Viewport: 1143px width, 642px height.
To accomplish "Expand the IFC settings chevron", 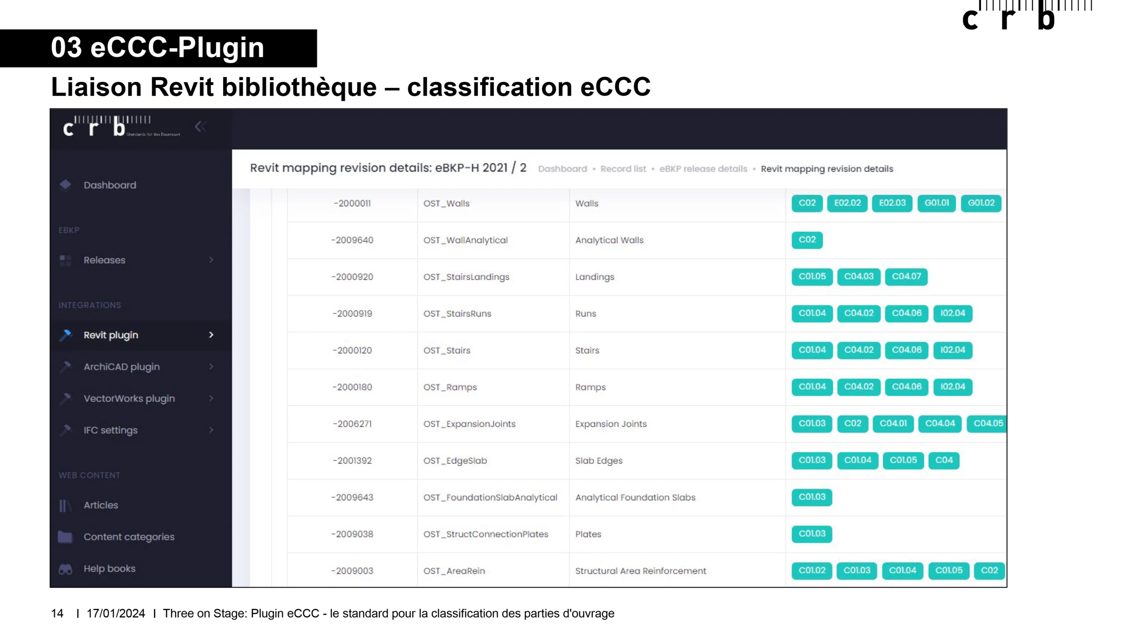I will (x=211, y=430).
